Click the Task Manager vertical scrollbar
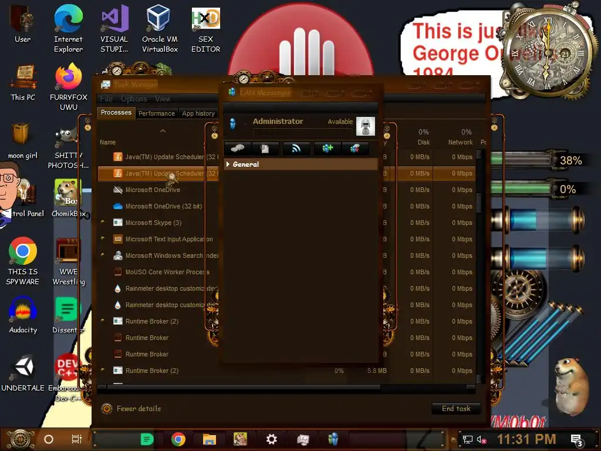Screen dimensions: 601x451 479,201
